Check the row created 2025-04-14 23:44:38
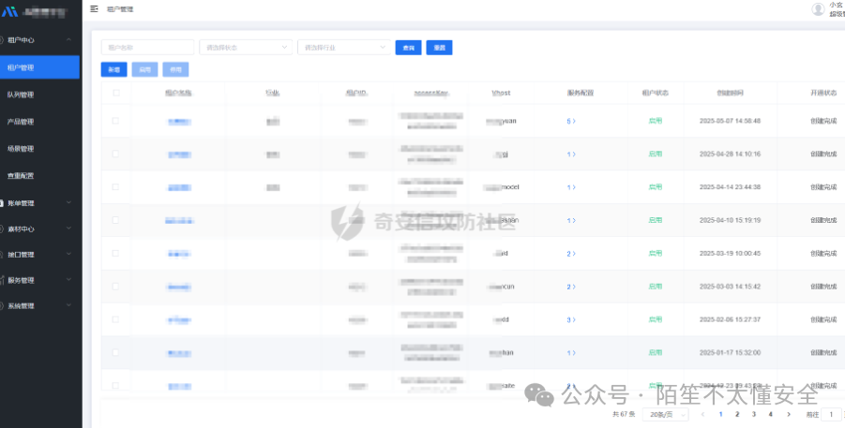The image size is (845, 428). click(115, 186)
